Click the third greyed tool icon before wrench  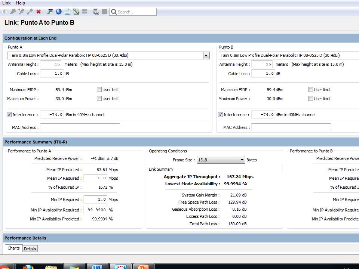click(x=21, y=12)
